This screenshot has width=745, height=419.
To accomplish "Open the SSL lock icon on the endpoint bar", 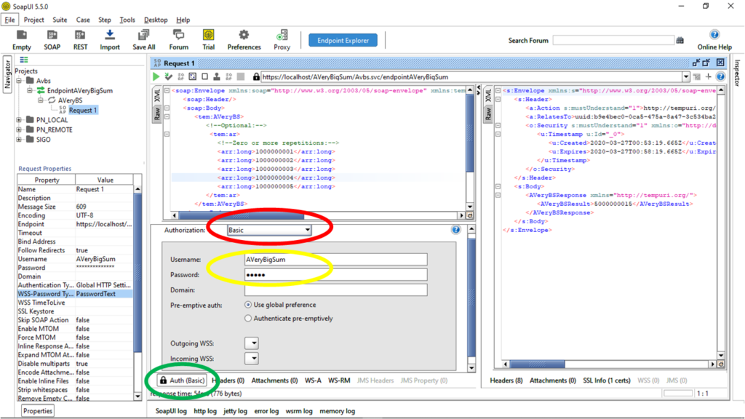I will [x=256, y=76].
